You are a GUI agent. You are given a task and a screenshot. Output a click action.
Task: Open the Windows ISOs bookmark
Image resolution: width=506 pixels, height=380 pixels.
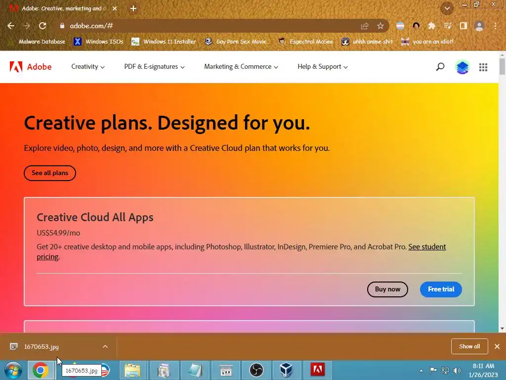[x=98, y=42]
